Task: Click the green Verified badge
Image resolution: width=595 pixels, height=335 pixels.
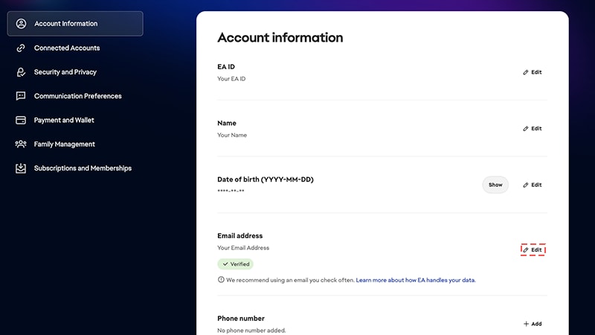Action: [x=235, y=264]
